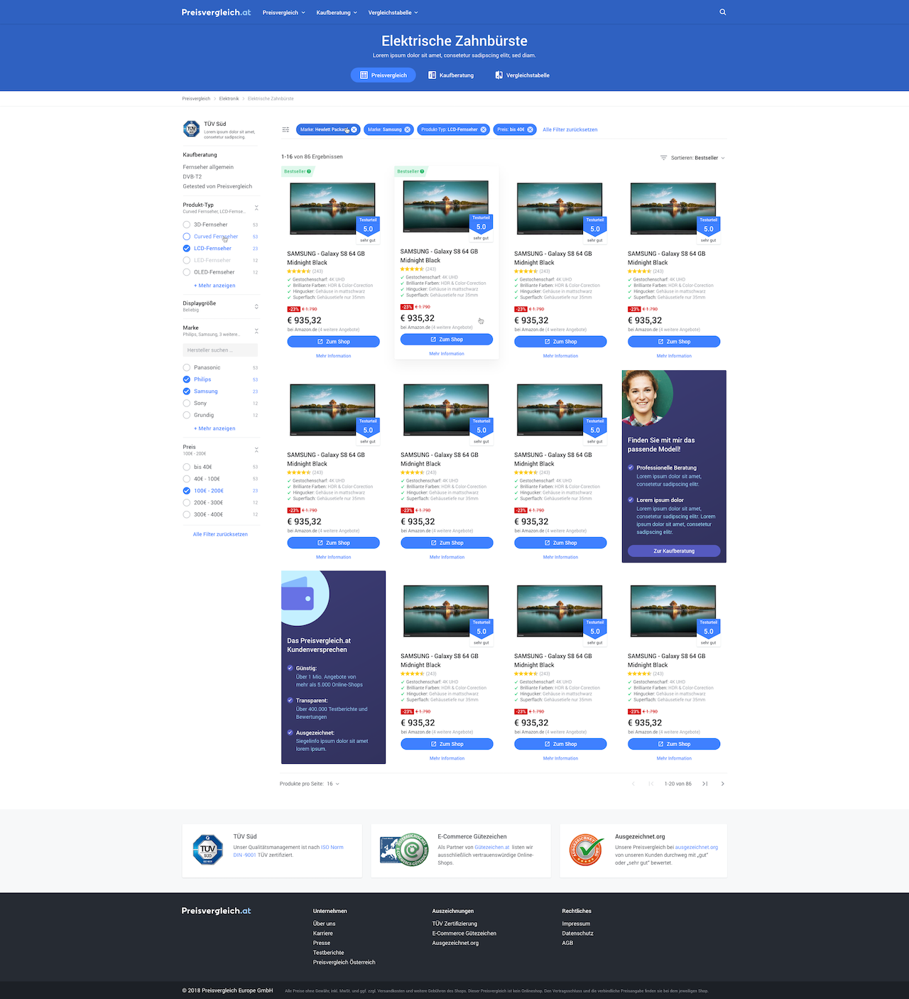Collapse the Preis filter section
Viewport: 909px width, 999px height.
256,450
